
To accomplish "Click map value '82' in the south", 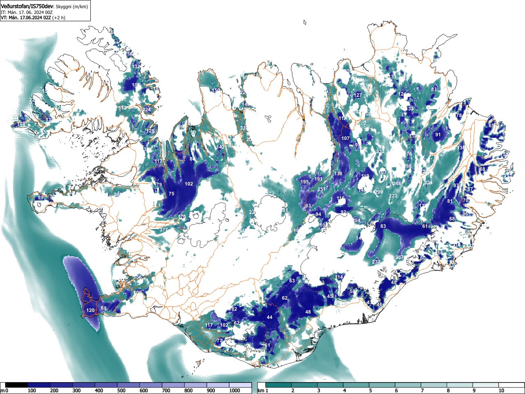I will pos(234,309).
